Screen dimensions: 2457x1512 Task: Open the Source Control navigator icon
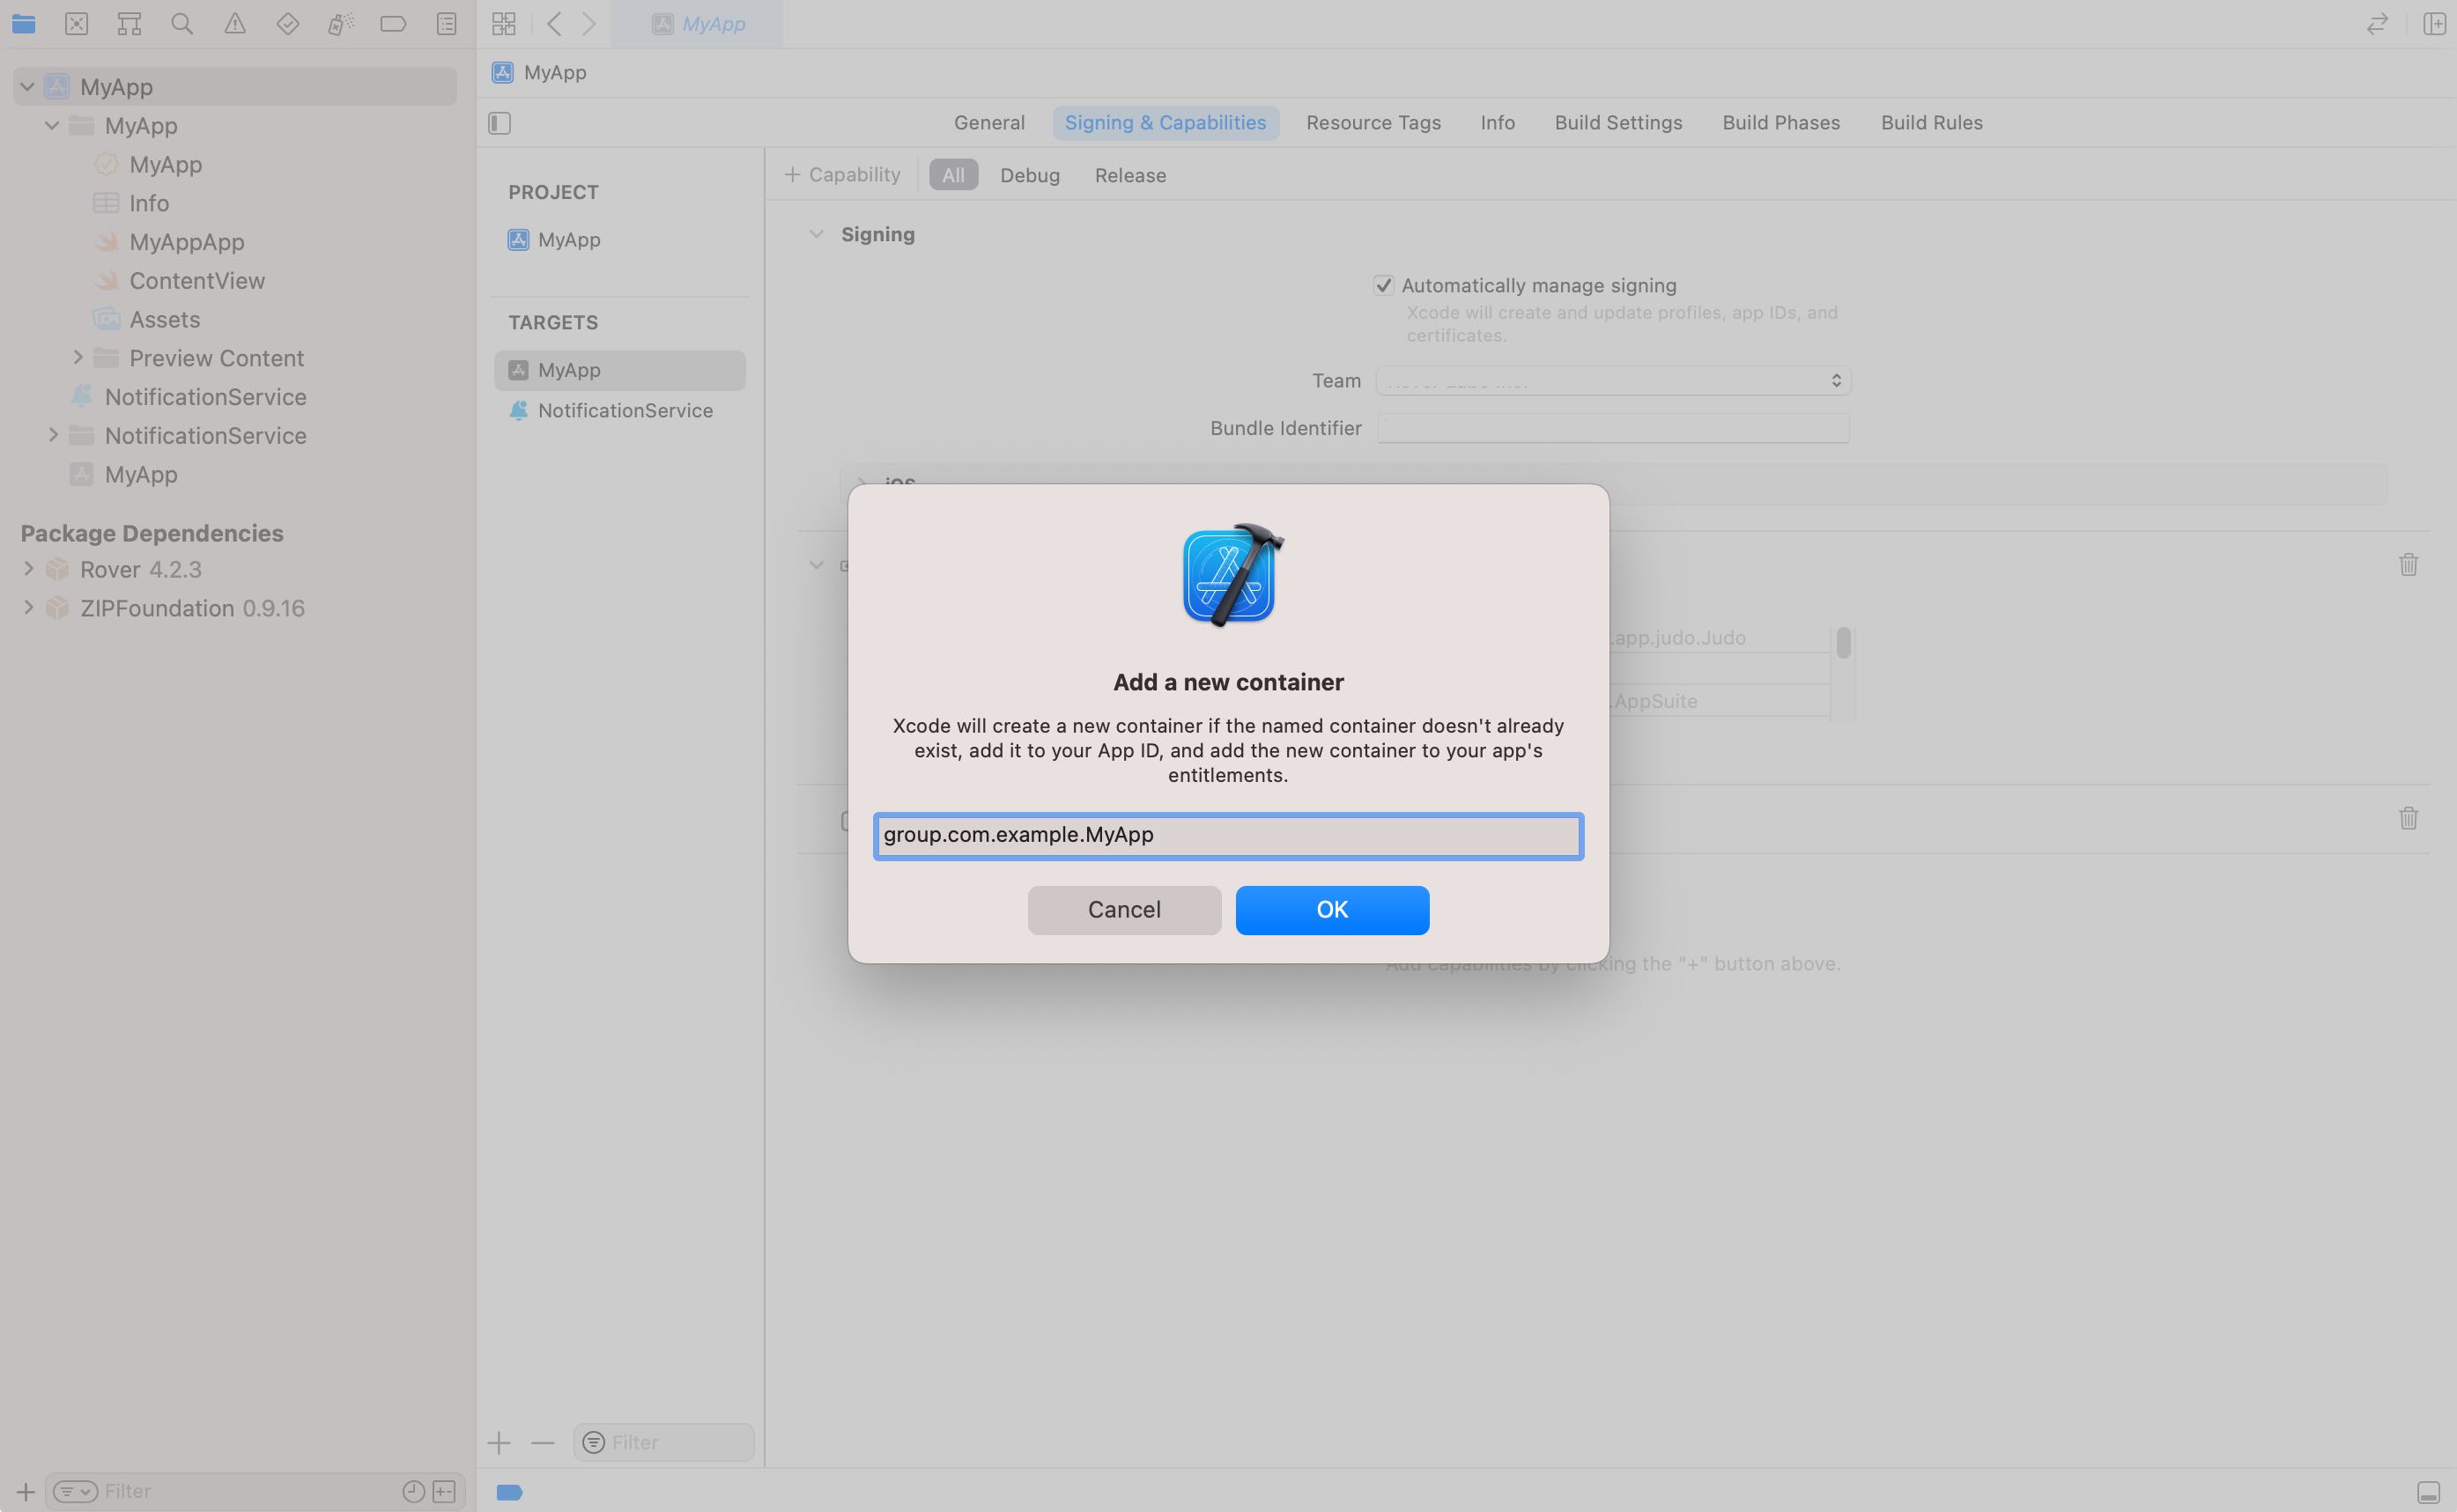(76, 23)
